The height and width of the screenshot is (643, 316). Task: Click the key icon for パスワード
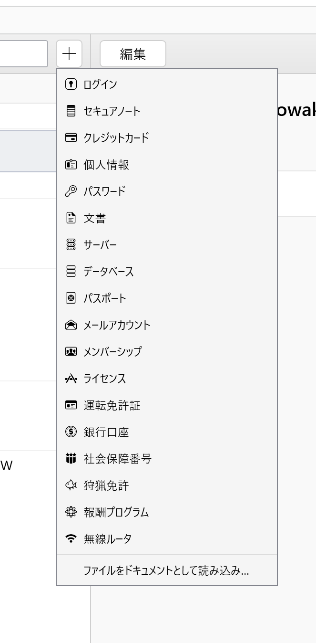click(x=71, y=191)
